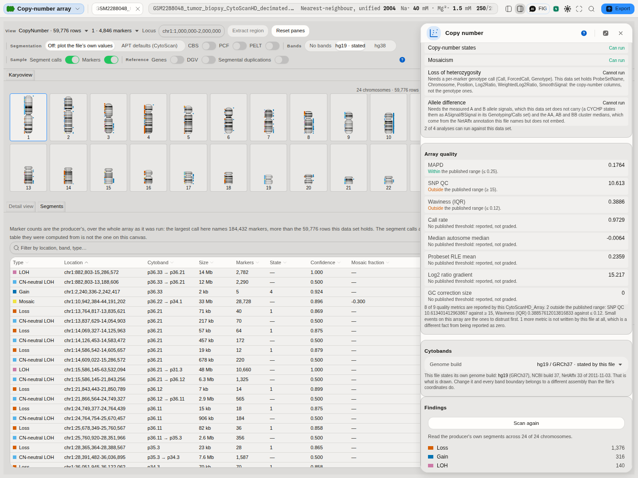Open help icon in Copy number panel
The image size is (638, 478).
(584, 33)
